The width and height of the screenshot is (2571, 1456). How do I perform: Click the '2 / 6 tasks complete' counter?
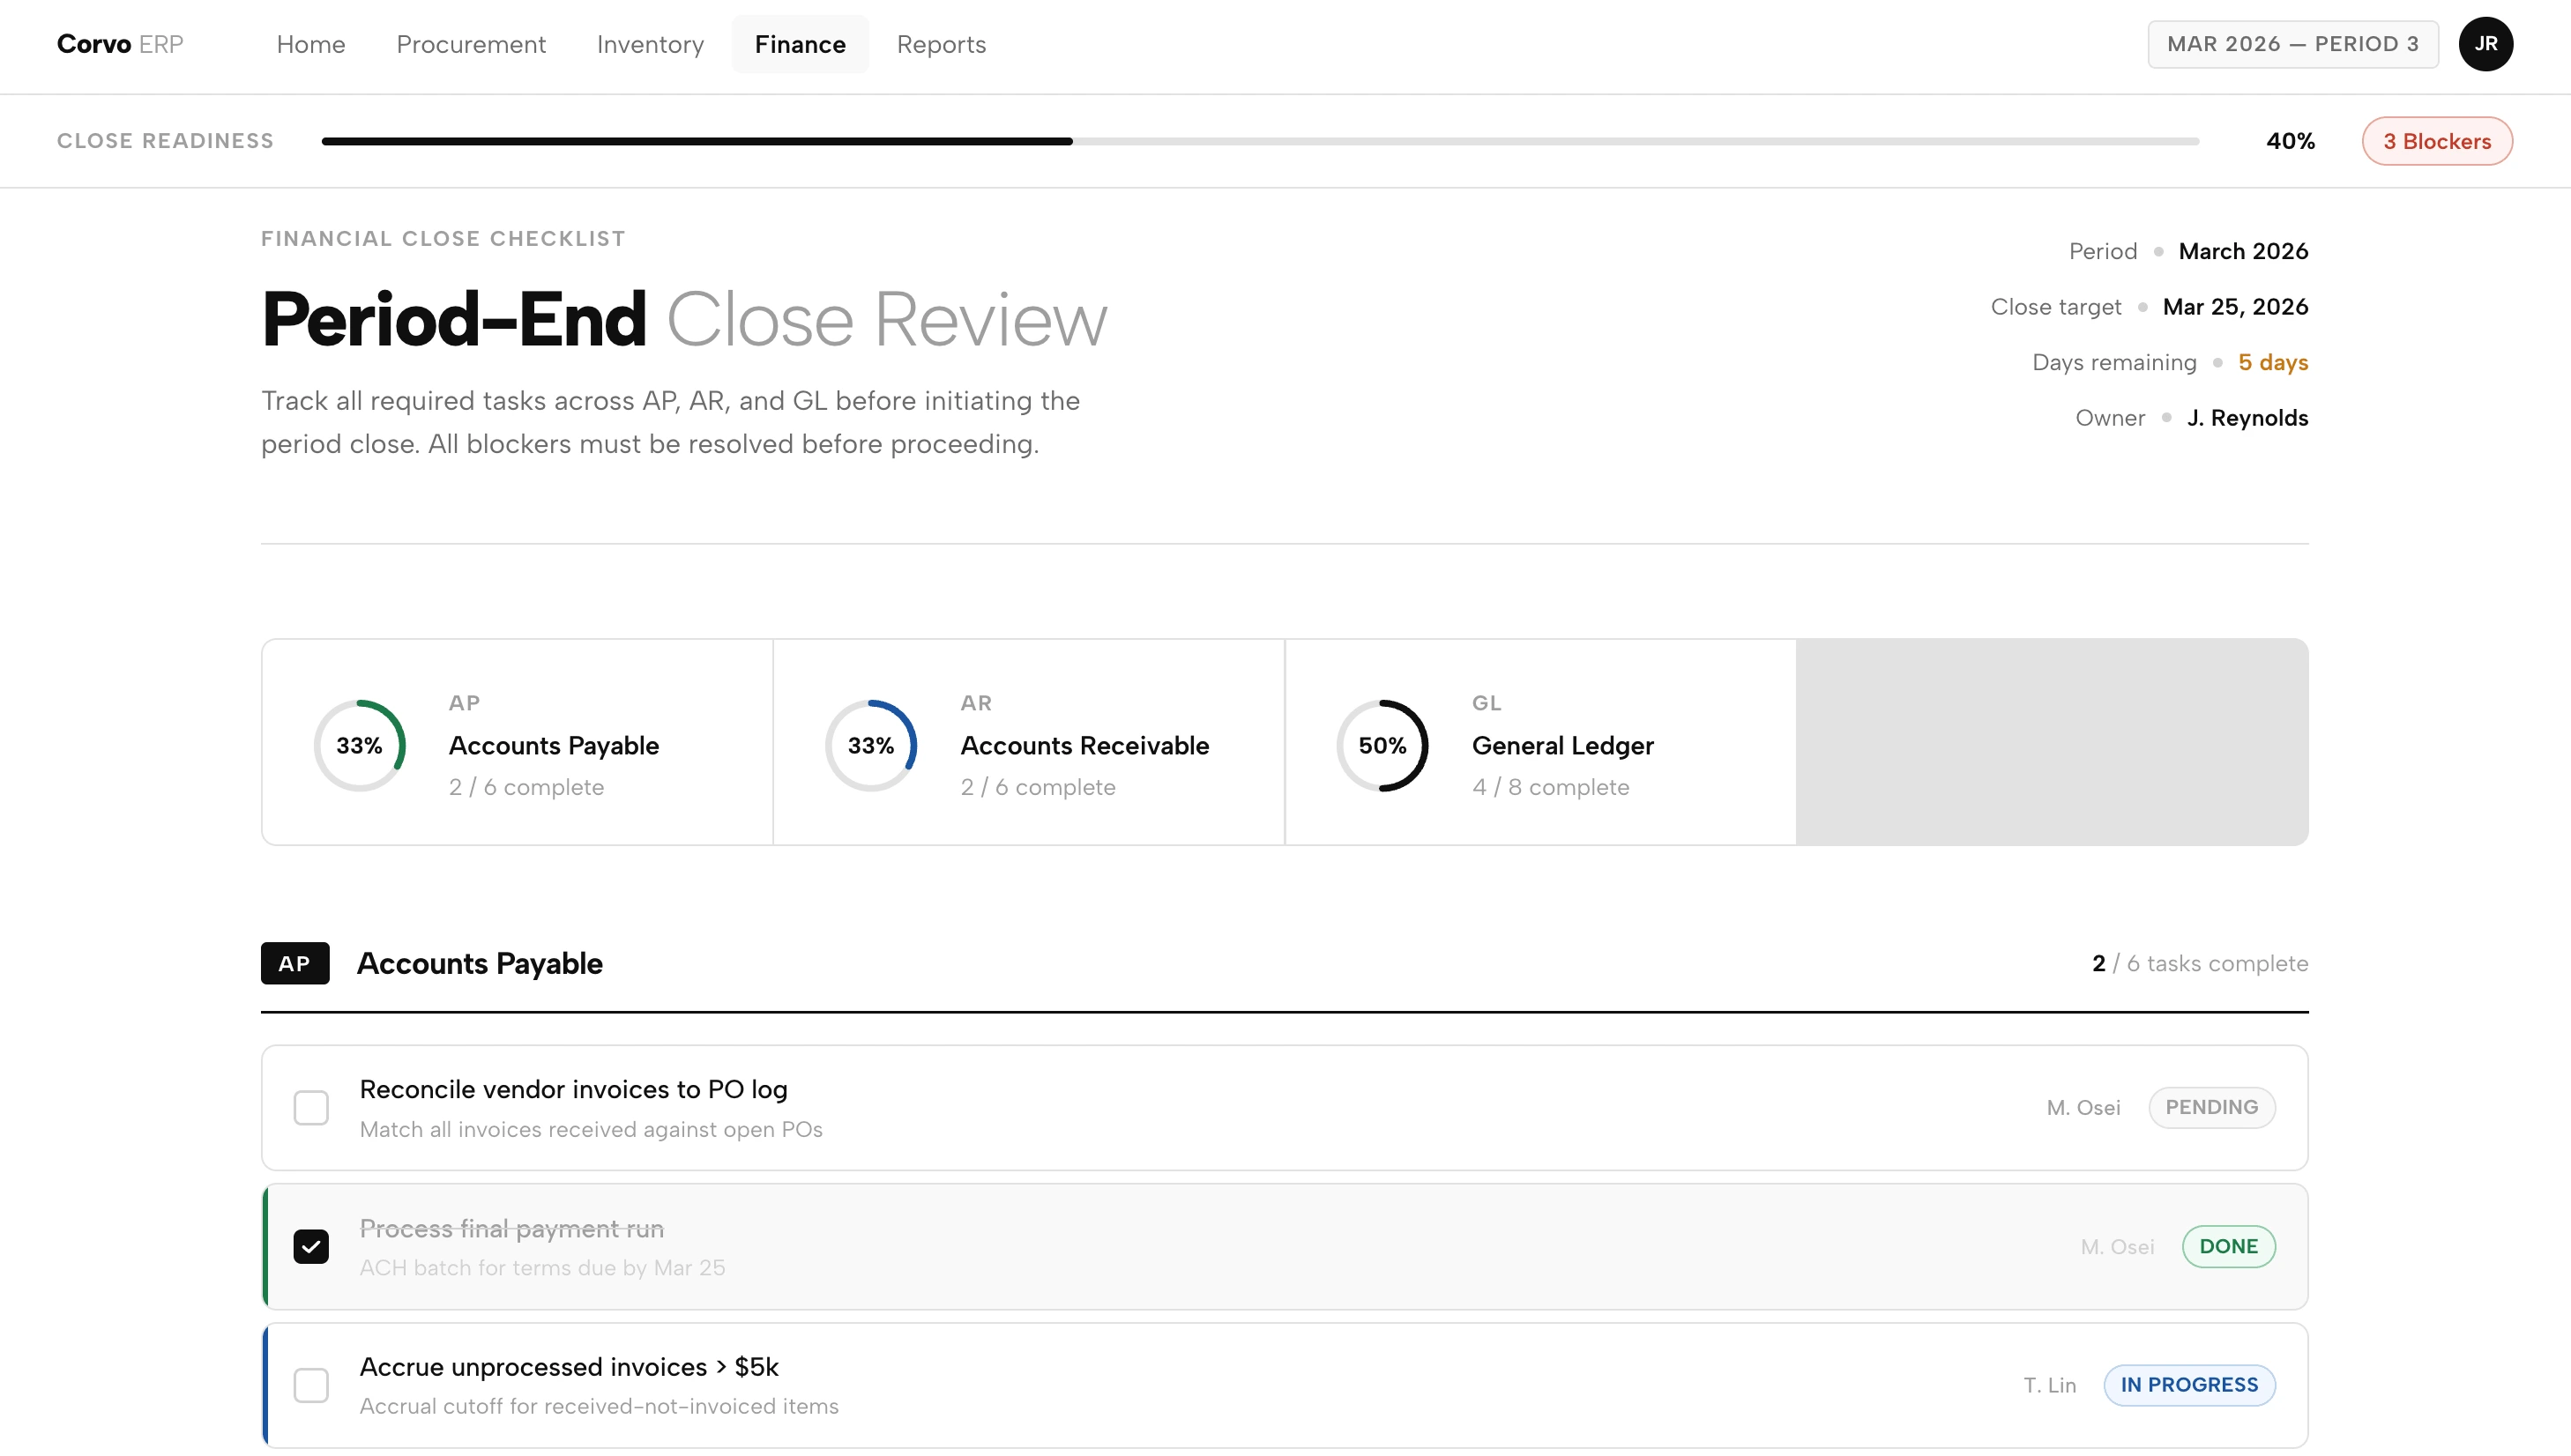click(x=2201, y=963)
